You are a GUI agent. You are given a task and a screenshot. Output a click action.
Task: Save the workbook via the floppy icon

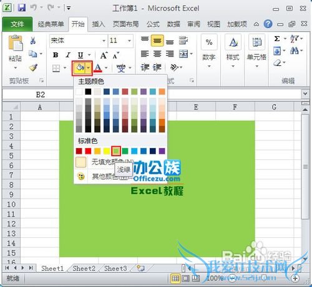pos(22,8)
